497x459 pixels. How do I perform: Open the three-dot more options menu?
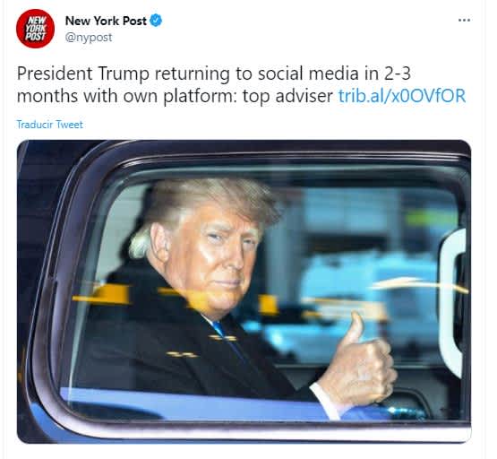click(x=464, y=21)
